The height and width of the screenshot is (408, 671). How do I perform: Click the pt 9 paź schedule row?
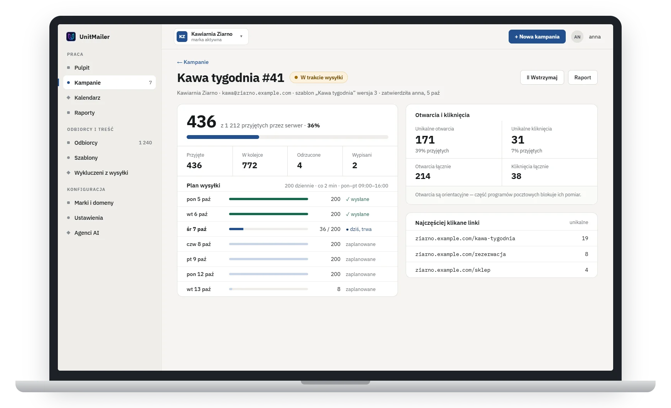tap(287, 259)
